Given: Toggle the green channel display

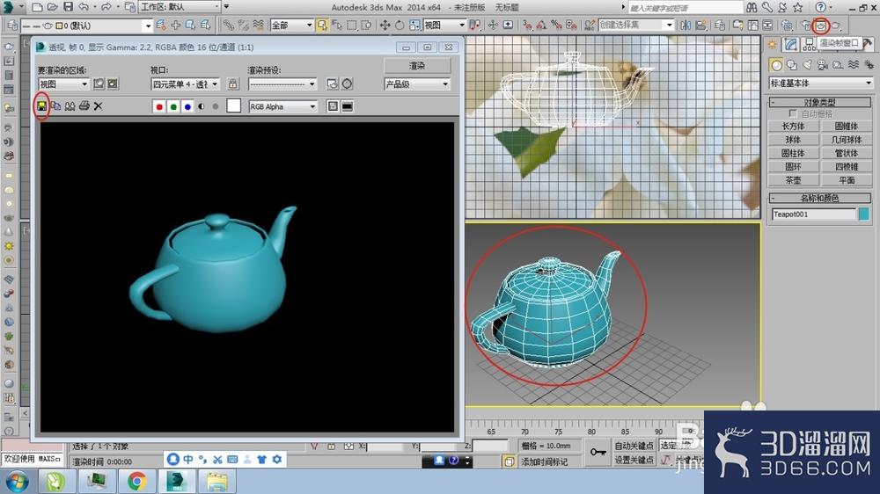Looking at the screenshot, I should click(x=173, y=106).
